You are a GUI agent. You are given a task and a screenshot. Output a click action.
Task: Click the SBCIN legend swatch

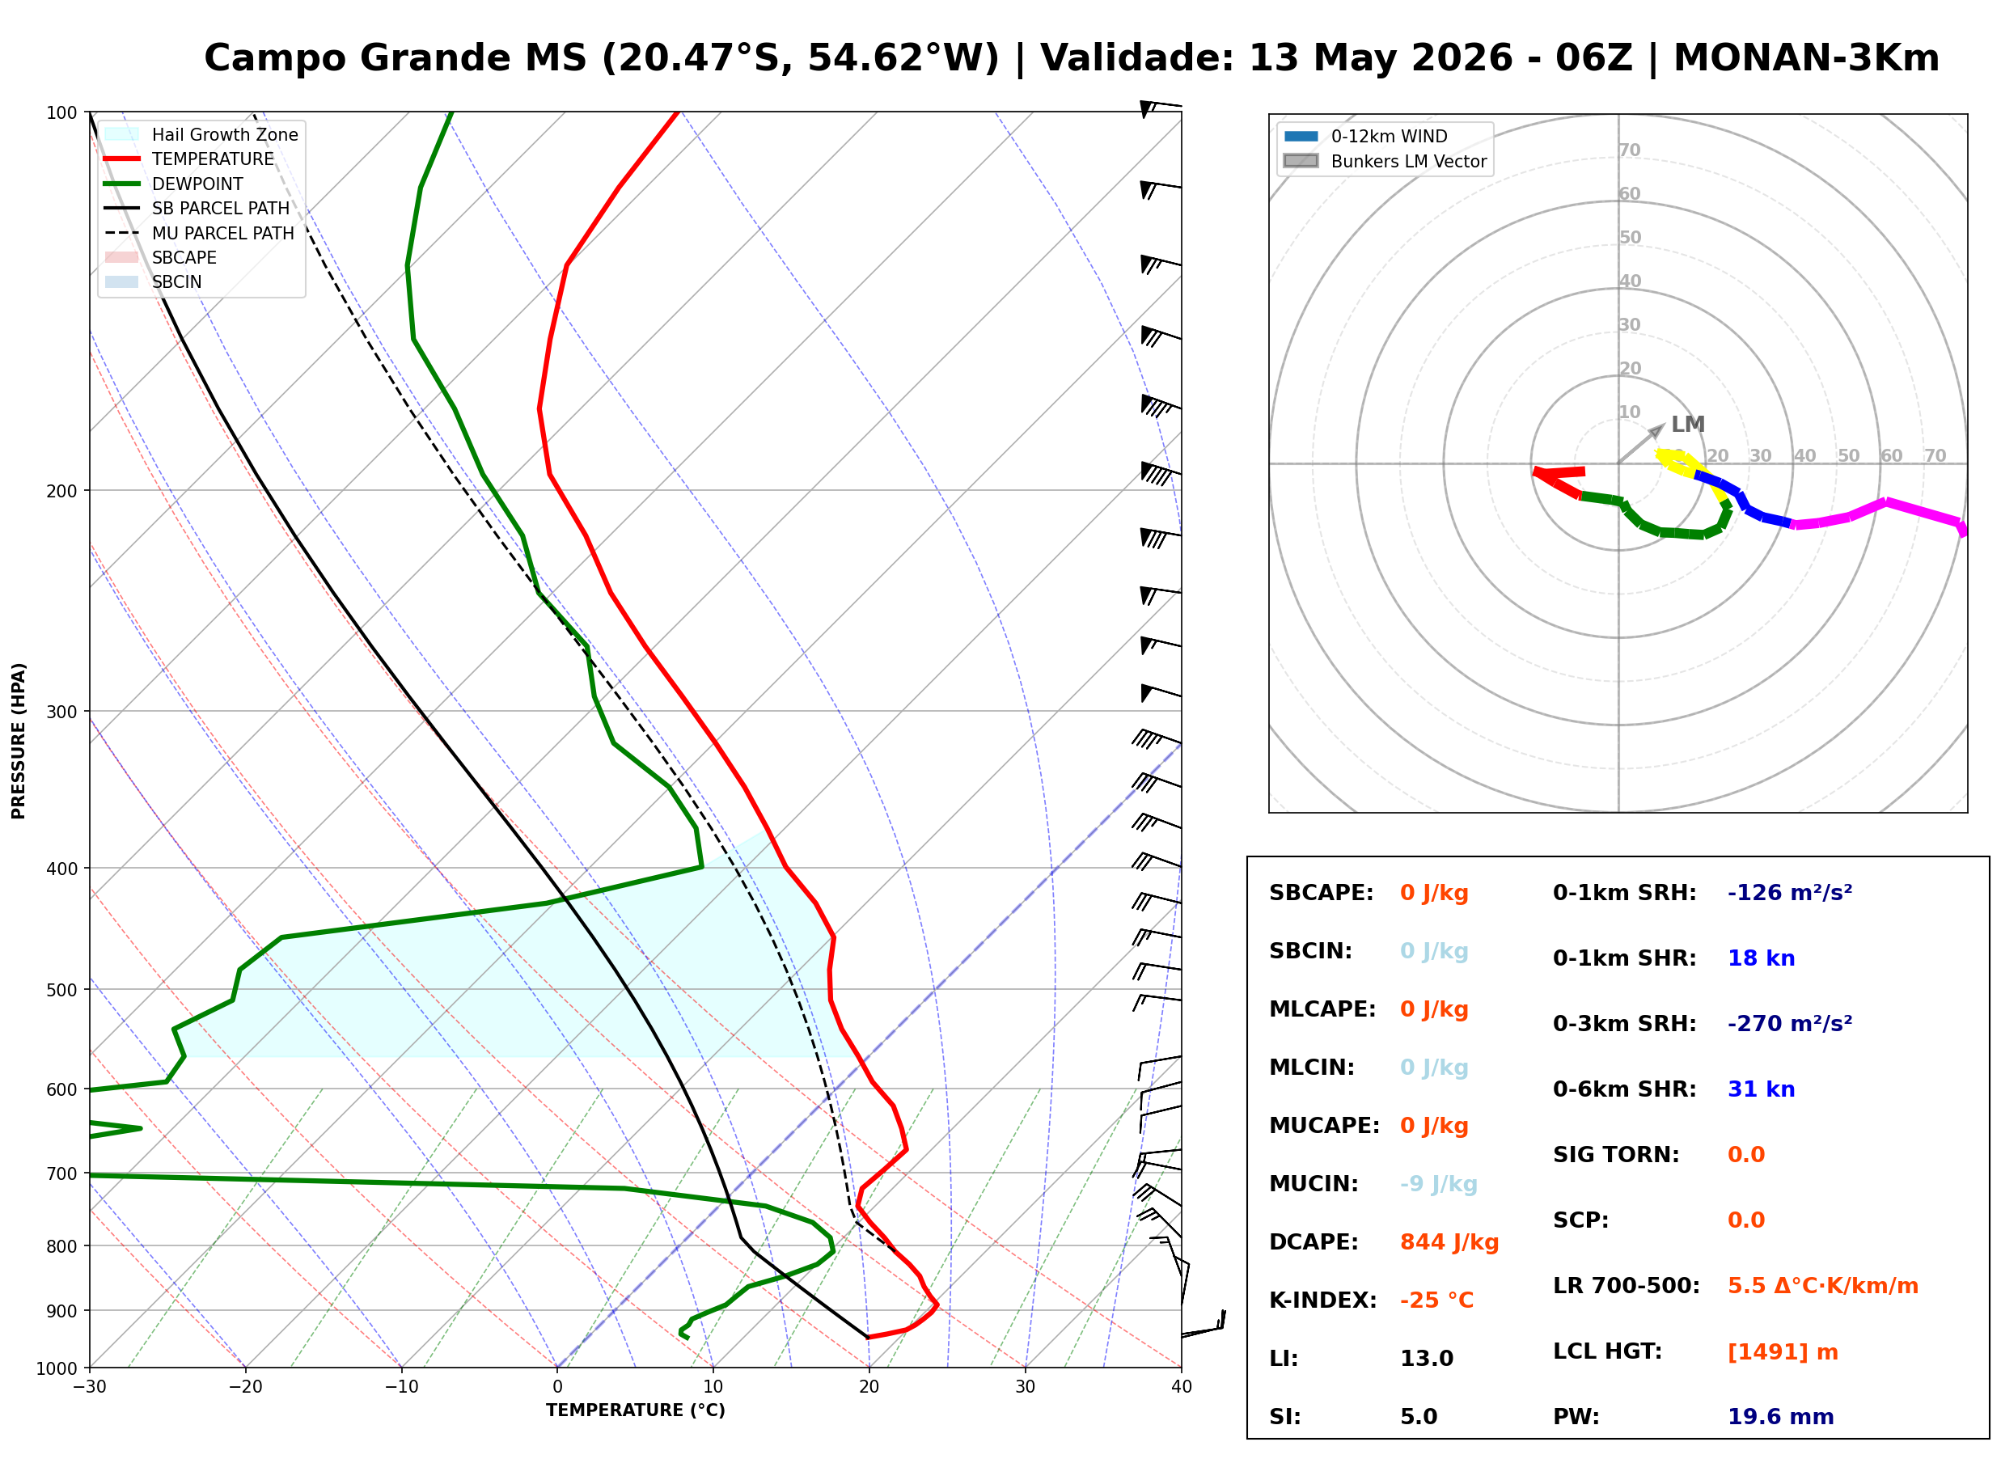tap(122, 281)
